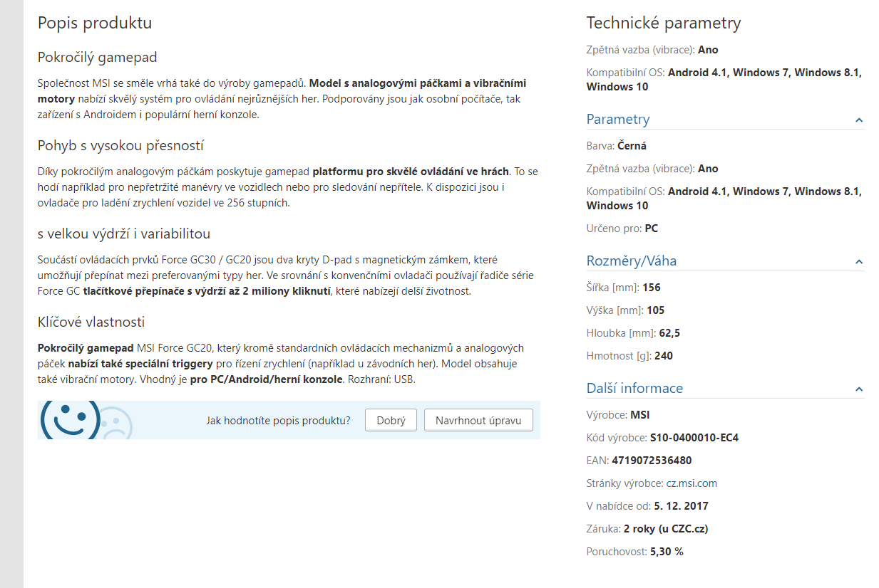
Task: Rate the description with the Dobrý button
Action: tap(391, 420)
